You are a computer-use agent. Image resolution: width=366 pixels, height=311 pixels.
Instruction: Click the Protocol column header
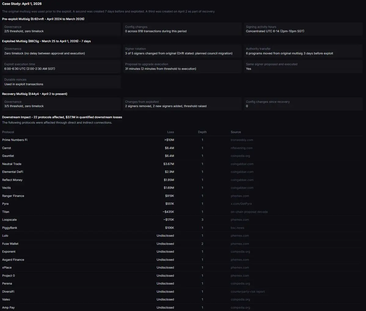pyautogui.click(x=8, y=132)
